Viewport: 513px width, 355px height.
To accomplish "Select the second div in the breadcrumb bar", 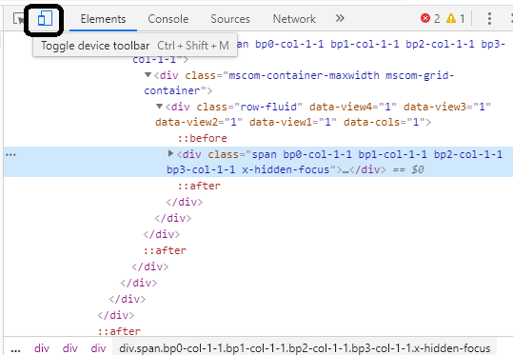I will click(x=70, y=348).
